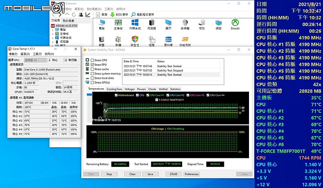Hide the CPU Core #1 graph line
The height and width of the screenshot is (188, 323).
click(148, 95)
